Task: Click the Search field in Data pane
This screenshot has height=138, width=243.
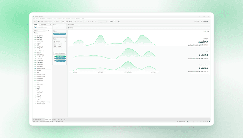Action: [39, 30]
